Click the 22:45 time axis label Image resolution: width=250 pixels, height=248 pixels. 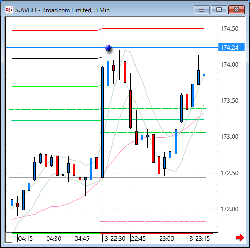(x=138, y=239)
